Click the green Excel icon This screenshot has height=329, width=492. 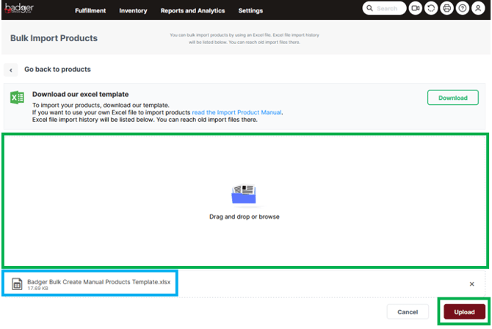point(18,98)
